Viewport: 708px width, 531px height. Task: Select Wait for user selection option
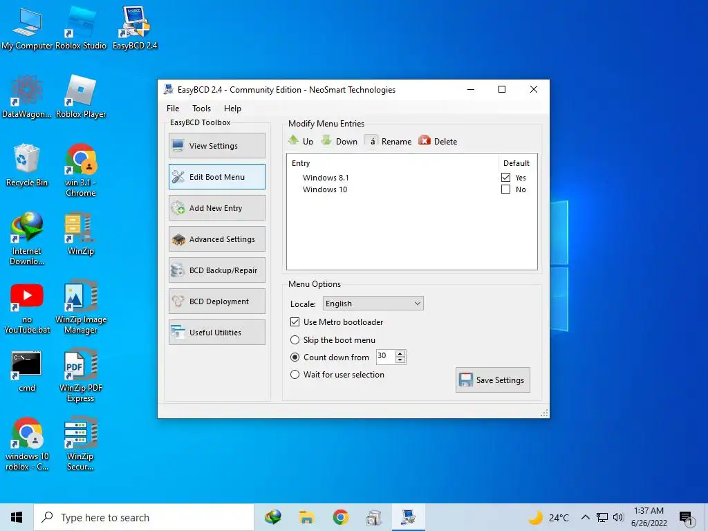(x=295, y=374)
